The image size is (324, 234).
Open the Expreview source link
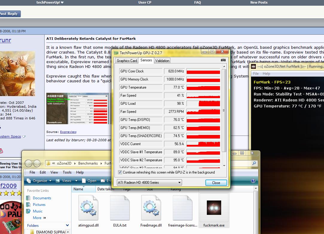[68, 132]
